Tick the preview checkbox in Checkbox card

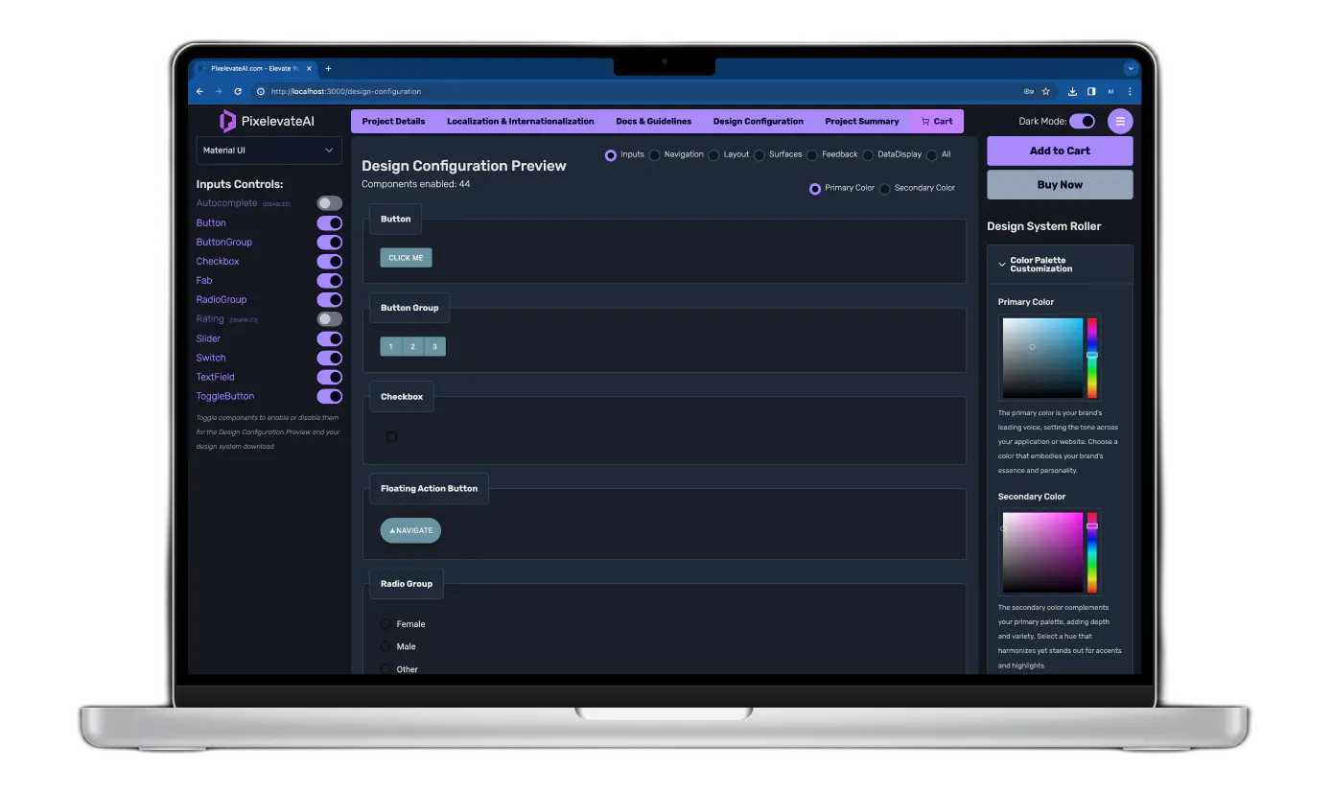click(x=391, y=436)
